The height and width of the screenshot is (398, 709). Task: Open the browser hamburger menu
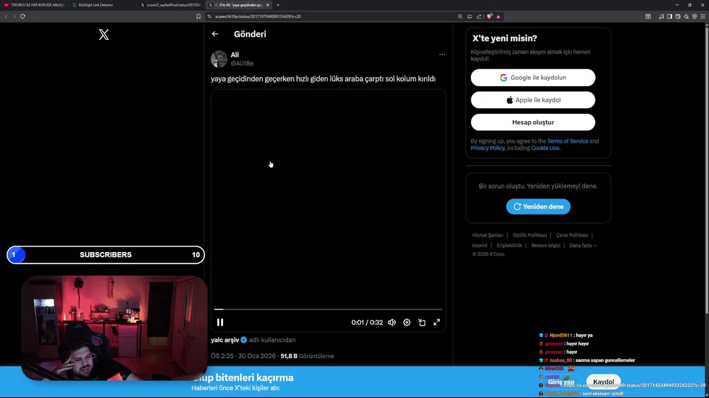click(x=702, y=17)
